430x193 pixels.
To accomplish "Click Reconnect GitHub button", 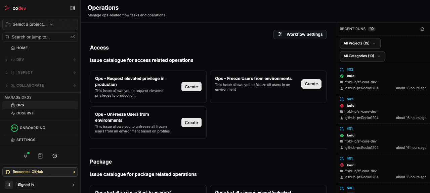I will 40,172.
